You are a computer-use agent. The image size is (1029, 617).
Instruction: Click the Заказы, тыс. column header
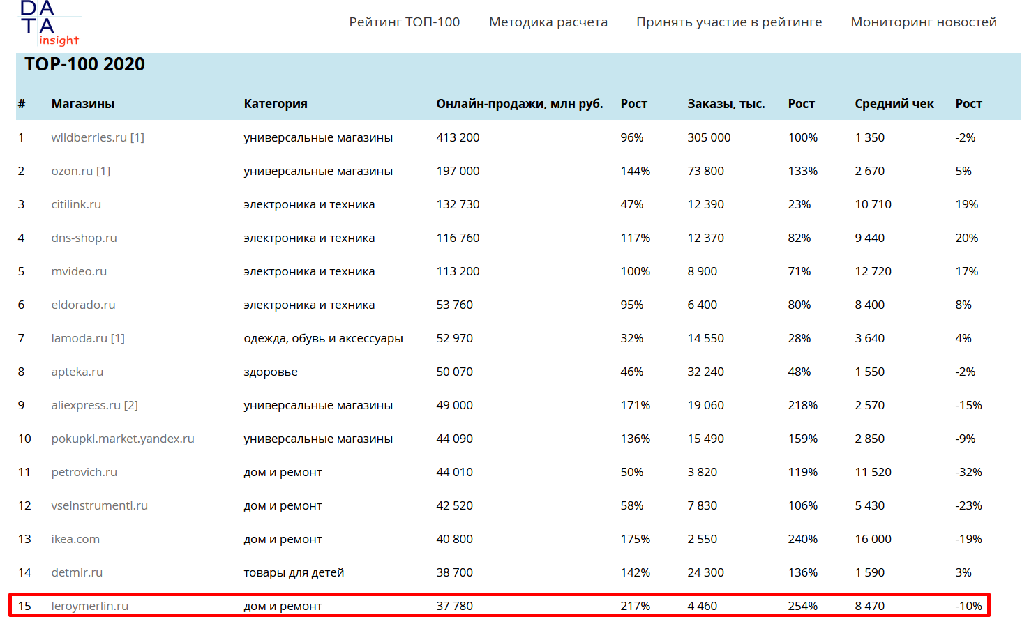point(726,104)
